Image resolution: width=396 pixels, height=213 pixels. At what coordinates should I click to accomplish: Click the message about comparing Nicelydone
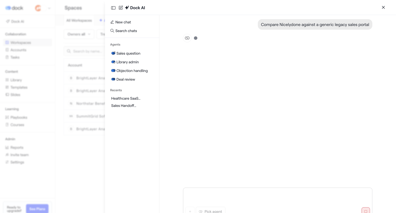point(315,25)
